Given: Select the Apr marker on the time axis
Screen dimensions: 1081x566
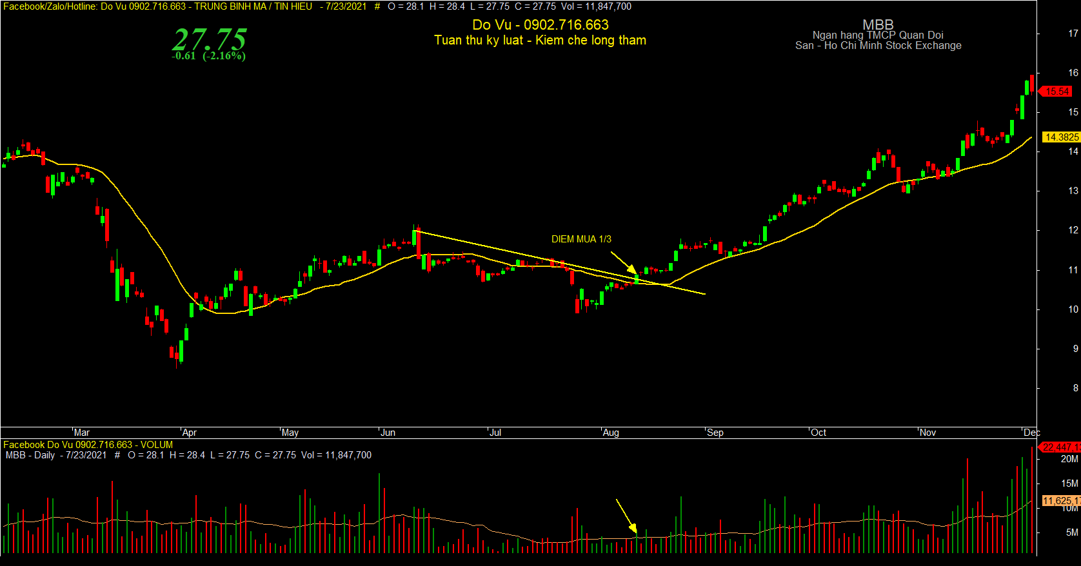Looking at the screenshot, I should pyautogui.click(x=190, y=433).
